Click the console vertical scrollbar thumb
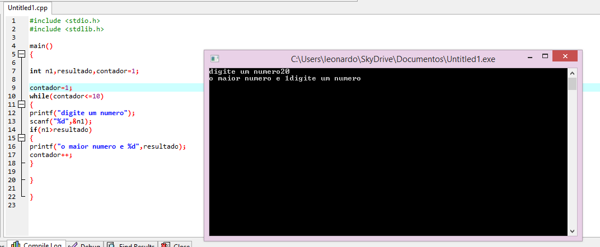 [x=572, y=84]
